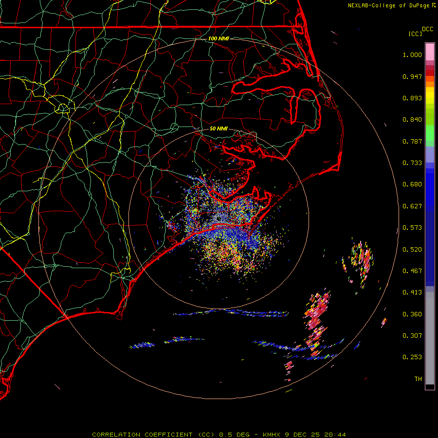Select the 0.573 scale value
Viewport: 438px width, 438px height.
(x=412, y=228)
